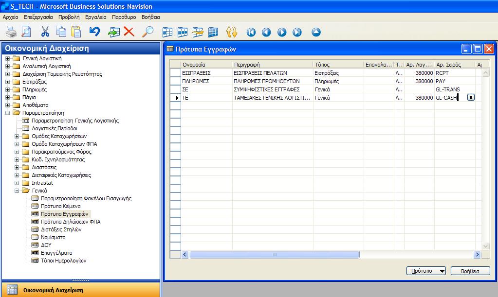
Task: Go to the next record button
Action: [282, 32]
